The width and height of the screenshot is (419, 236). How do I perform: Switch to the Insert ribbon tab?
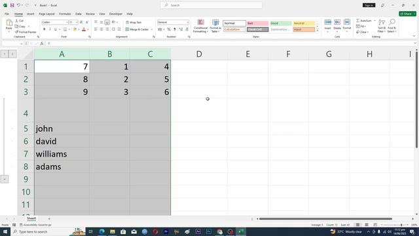[x=31, y=14]
